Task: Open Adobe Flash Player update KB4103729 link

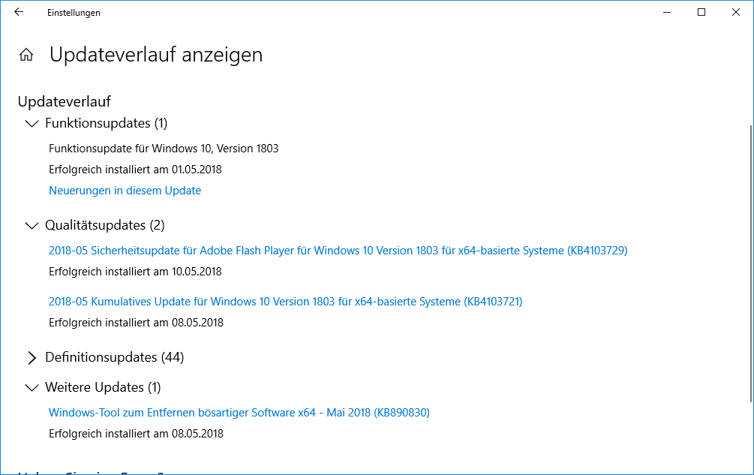Action: [x=338, y=251]
